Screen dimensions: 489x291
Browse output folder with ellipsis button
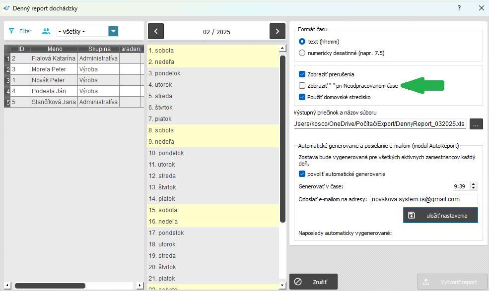(476, 124)
